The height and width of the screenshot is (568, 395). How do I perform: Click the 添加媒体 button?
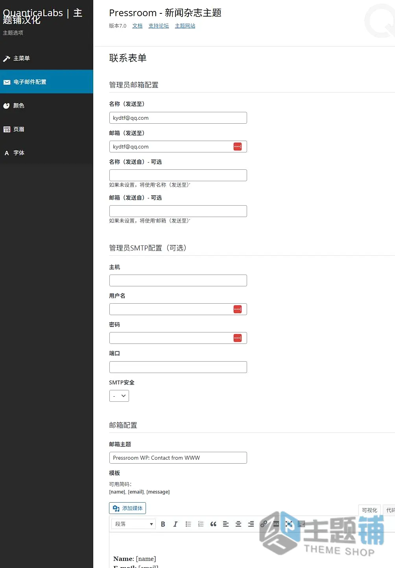pos(127,508)
